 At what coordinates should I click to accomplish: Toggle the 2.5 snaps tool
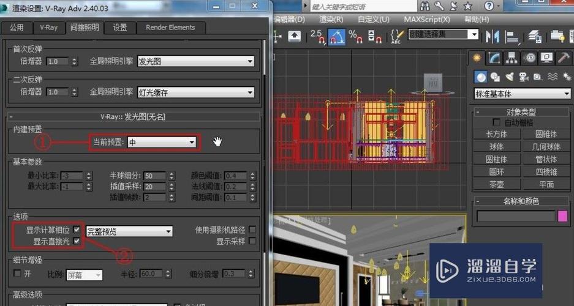pos(318,36)
